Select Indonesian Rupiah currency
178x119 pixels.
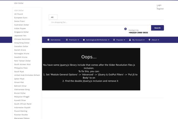coord(22,107)
